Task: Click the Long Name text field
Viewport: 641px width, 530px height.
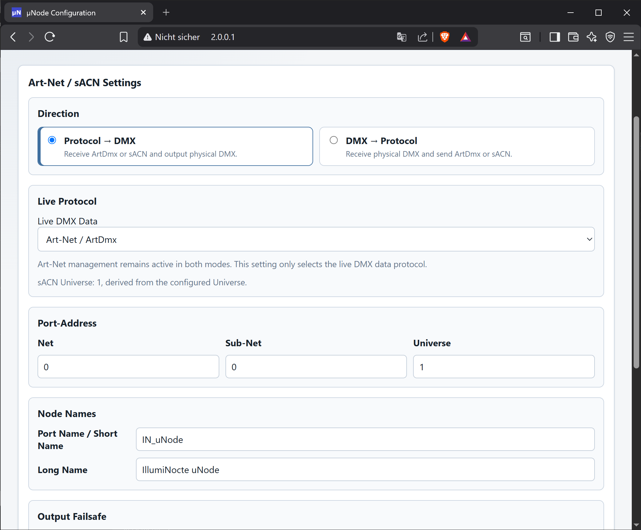Action: click(365, 470)
